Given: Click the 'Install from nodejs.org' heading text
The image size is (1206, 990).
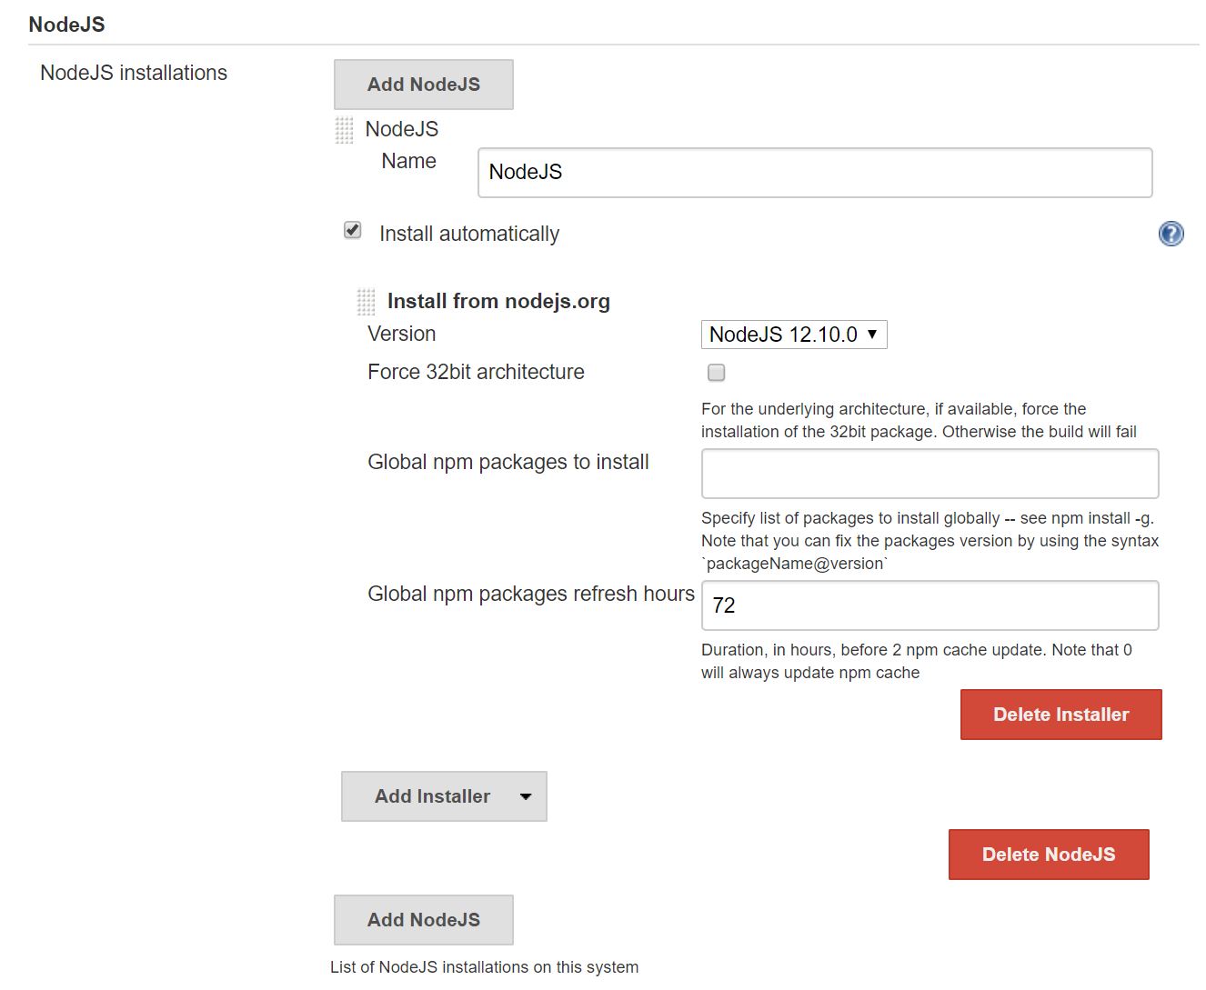Looking at the screenshot, I should [x=498, y=302].
